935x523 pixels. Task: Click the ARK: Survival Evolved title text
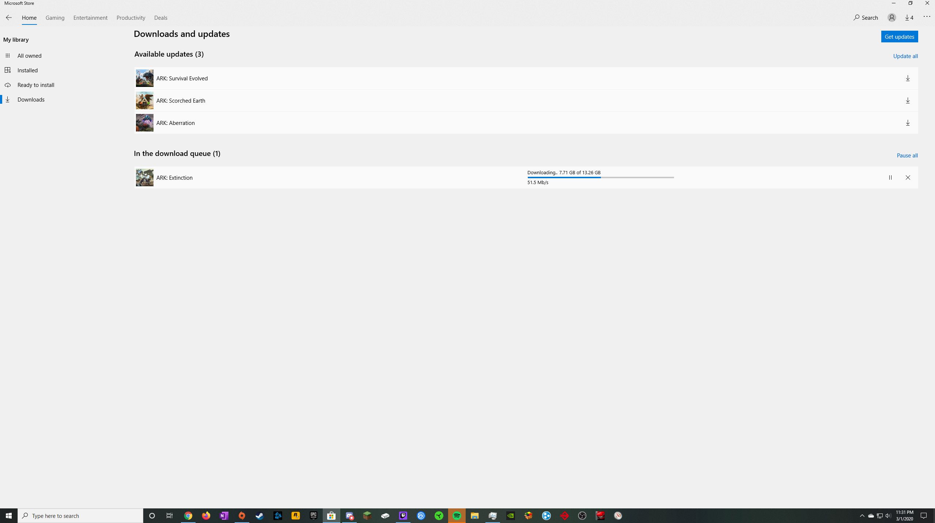pos(182,78)
